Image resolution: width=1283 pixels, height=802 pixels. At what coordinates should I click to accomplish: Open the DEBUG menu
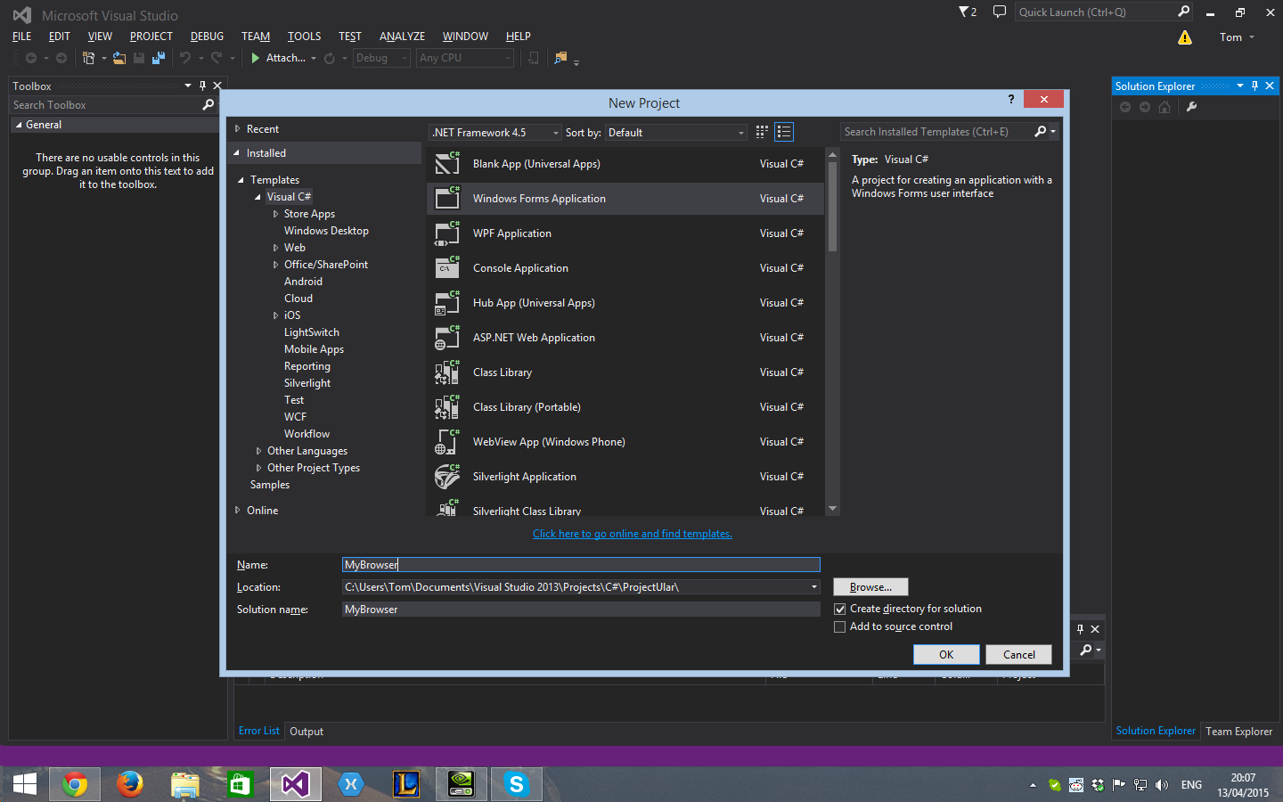[207, 37]
